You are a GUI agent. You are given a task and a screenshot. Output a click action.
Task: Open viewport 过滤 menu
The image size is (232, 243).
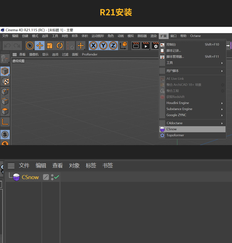click(x=65, y=55)
